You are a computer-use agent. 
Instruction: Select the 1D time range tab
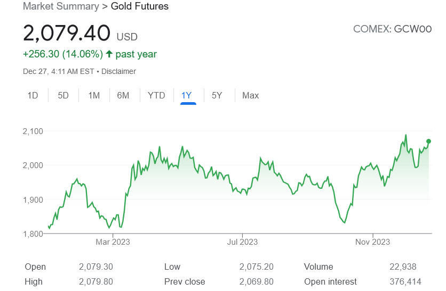[x=33, y=96]
